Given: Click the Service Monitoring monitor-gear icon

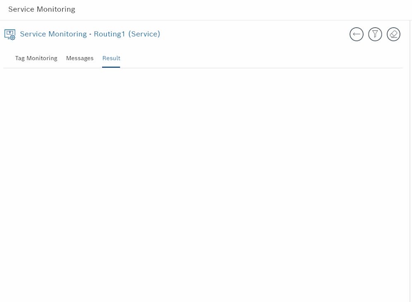Looking at the screenshot, I should pyautogui.click(x=10, y=34).
